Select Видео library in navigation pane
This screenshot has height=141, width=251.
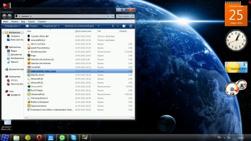14,51
